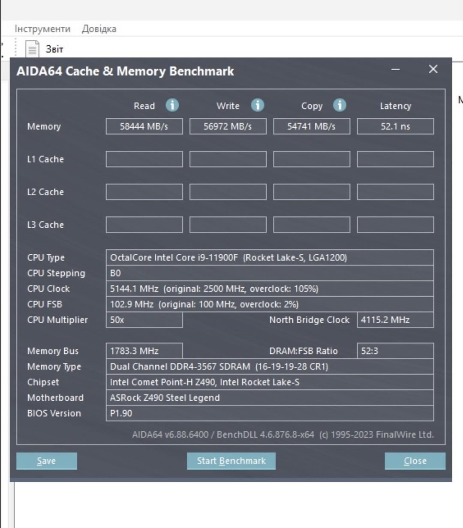463x528 pixels.
Task: Click the Read column header
Action: pyautogui.click(x=144, y=106)
